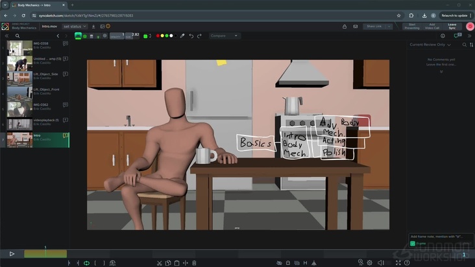Viewport: 475px width, 267px height.
Task: Search the review item list
Action: [x=18, y=36]
